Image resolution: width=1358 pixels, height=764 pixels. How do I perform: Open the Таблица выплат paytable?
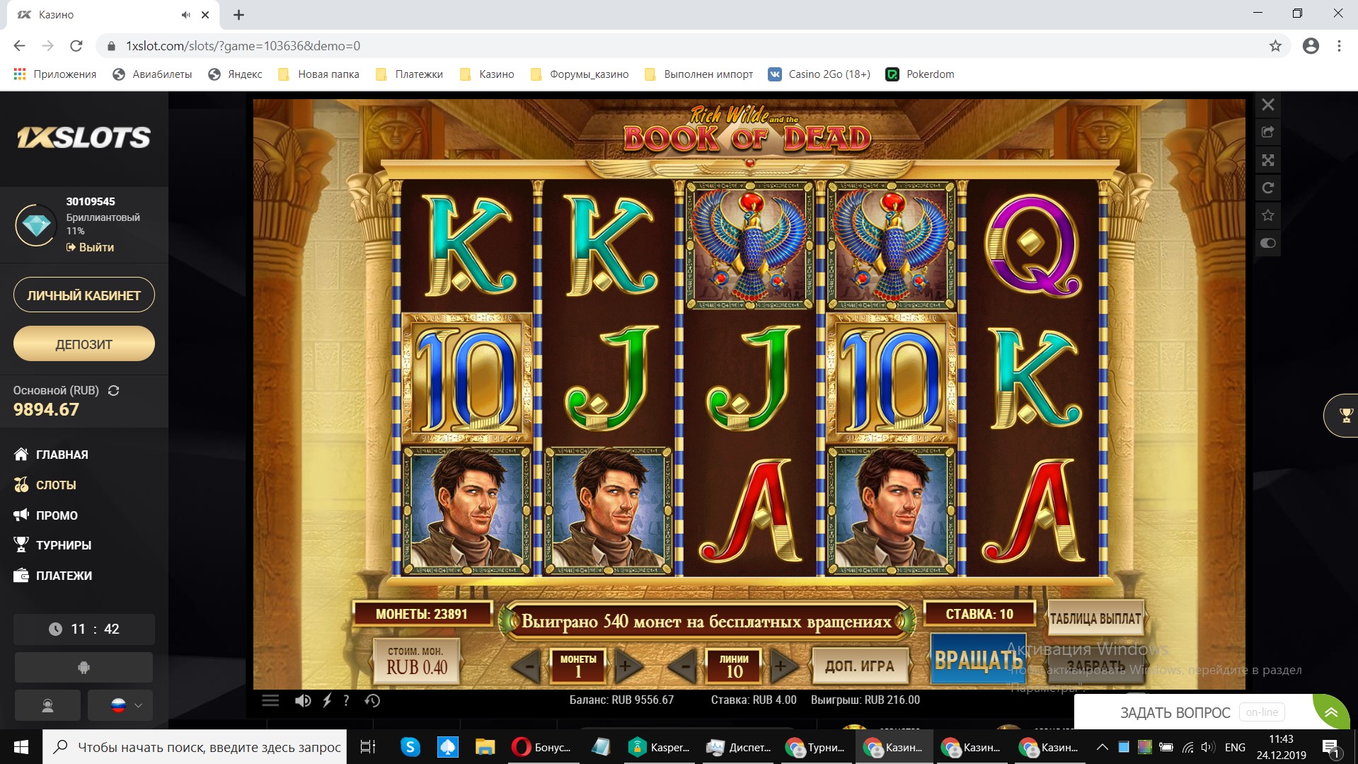(1095, 619)
